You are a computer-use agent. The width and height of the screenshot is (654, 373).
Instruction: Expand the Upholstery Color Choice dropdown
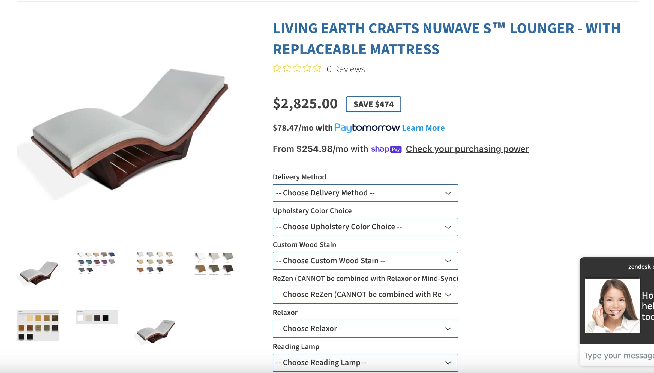(x=365, y=227)
